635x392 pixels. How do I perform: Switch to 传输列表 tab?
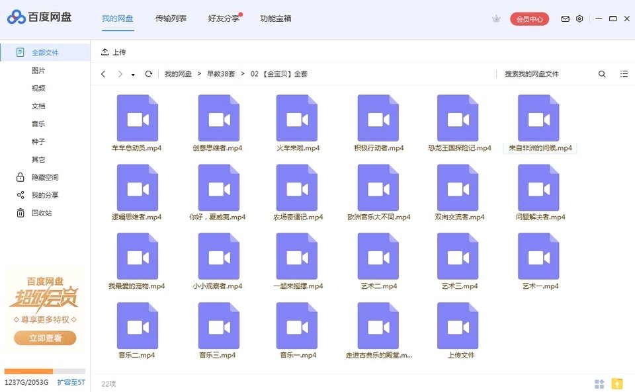(171, 19)
